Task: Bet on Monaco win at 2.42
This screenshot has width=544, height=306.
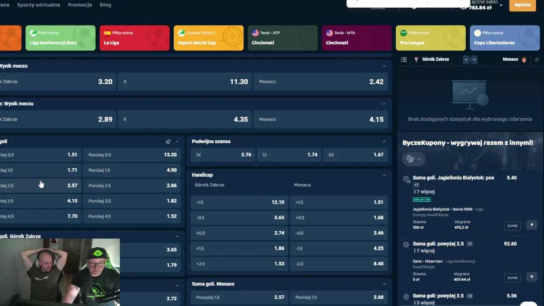Action: click(320, 82)
